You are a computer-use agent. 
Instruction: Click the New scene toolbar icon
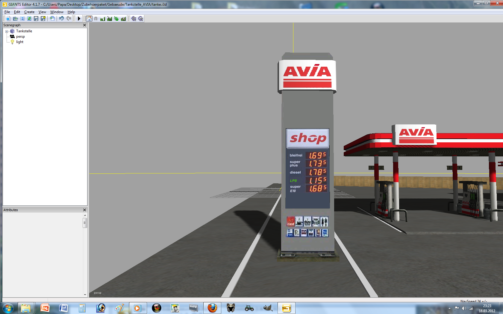click(8, 19)
